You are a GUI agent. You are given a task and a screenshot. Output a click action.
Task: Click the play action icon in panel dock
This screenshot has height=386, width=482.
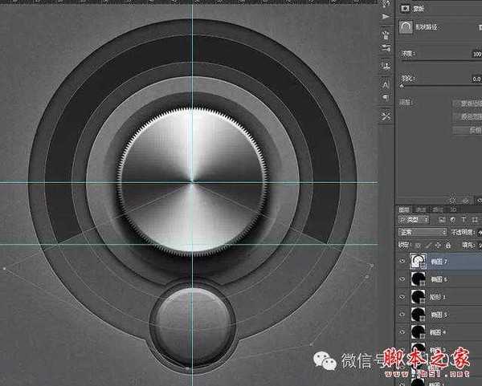pos(386,16)
